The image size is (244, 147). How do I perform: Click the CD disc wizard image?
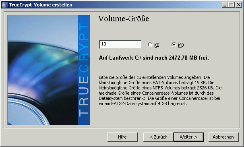[x=43, y=70]
